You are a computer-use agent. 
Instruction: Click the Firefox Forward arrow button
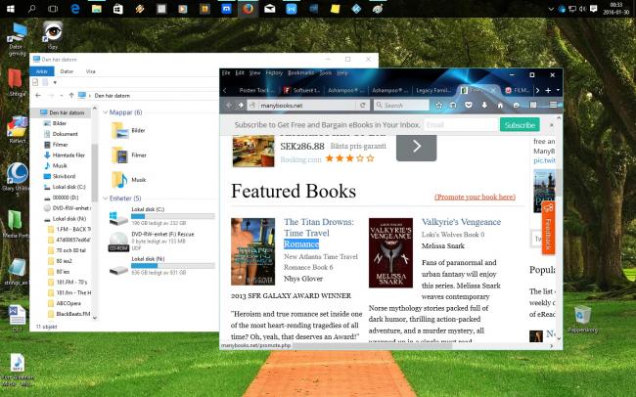pyautogui.click(x=241, y=105)
